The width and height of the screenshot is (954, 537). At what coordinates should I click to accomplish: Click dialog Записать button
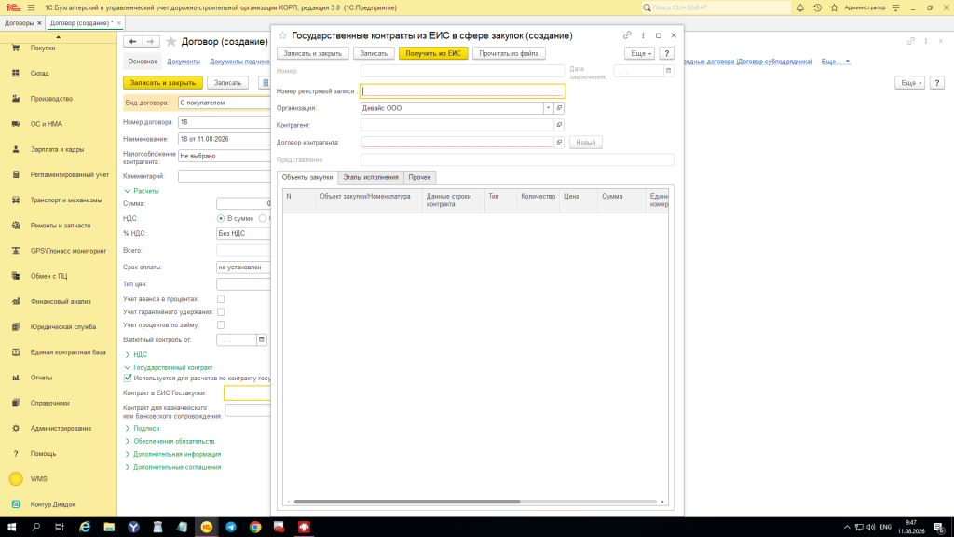[x=374, y=53]
